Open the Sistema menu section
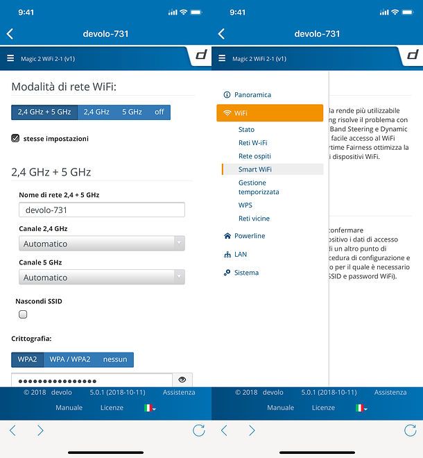Screen dimensions: 423x458 pyautogui.click(x=246, y=273)
